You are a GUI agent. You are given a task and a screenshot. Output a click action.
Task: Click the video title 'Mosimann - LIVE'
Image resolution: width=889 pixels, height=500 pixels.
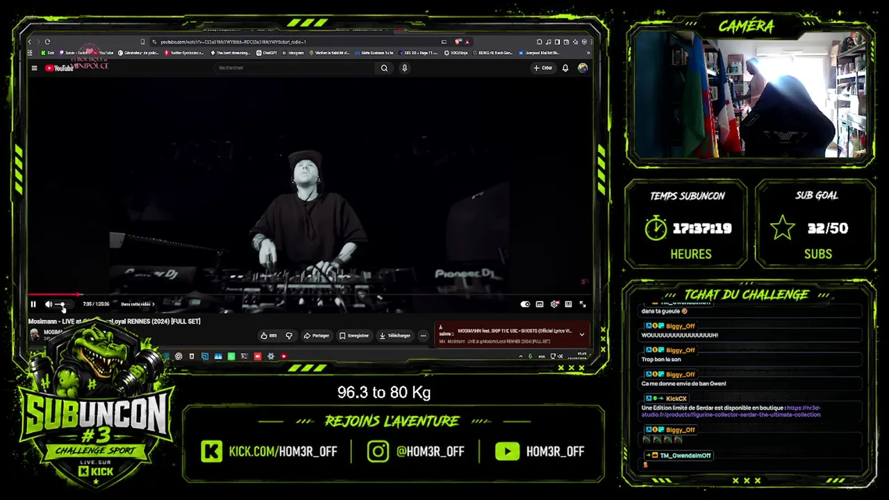(114, 322)
